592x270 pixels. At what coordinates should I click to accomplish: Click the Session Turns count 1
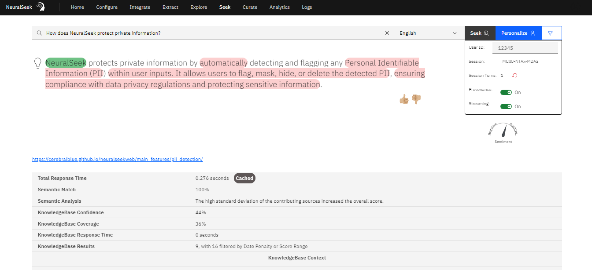point(502,76)
